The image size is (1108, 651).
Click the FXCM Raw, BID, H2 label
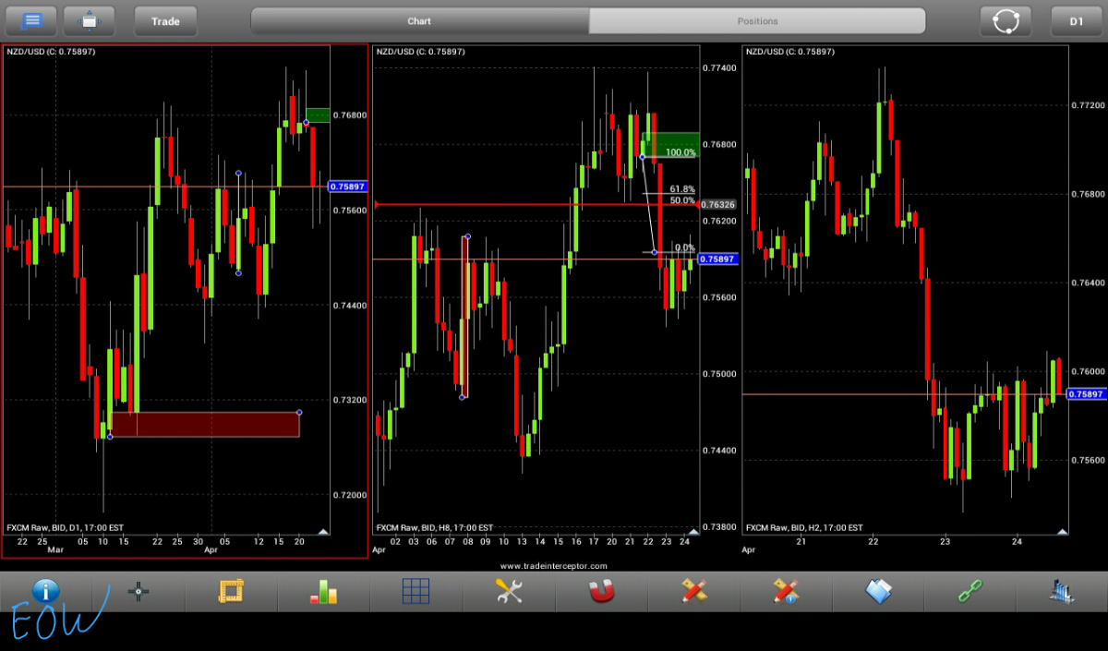[803, 527]
